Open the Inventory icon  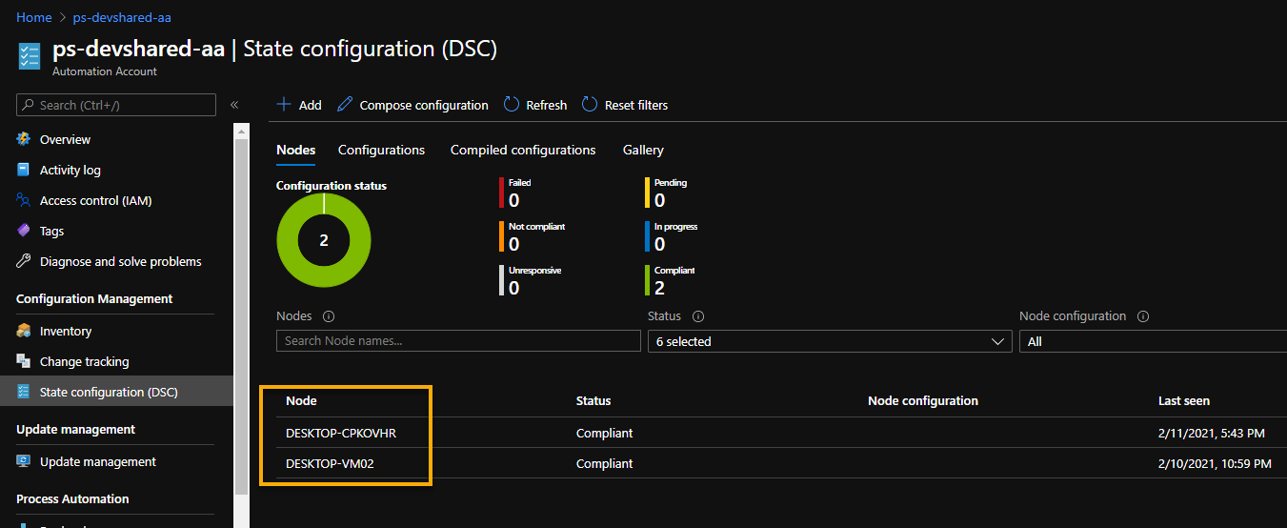[24, 331]
